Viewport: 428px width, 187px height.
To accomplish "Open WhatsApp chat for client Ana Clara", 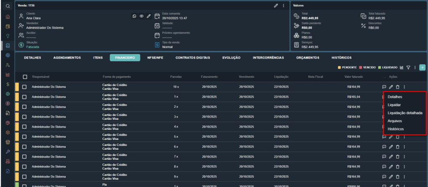I will coord(134,16).
